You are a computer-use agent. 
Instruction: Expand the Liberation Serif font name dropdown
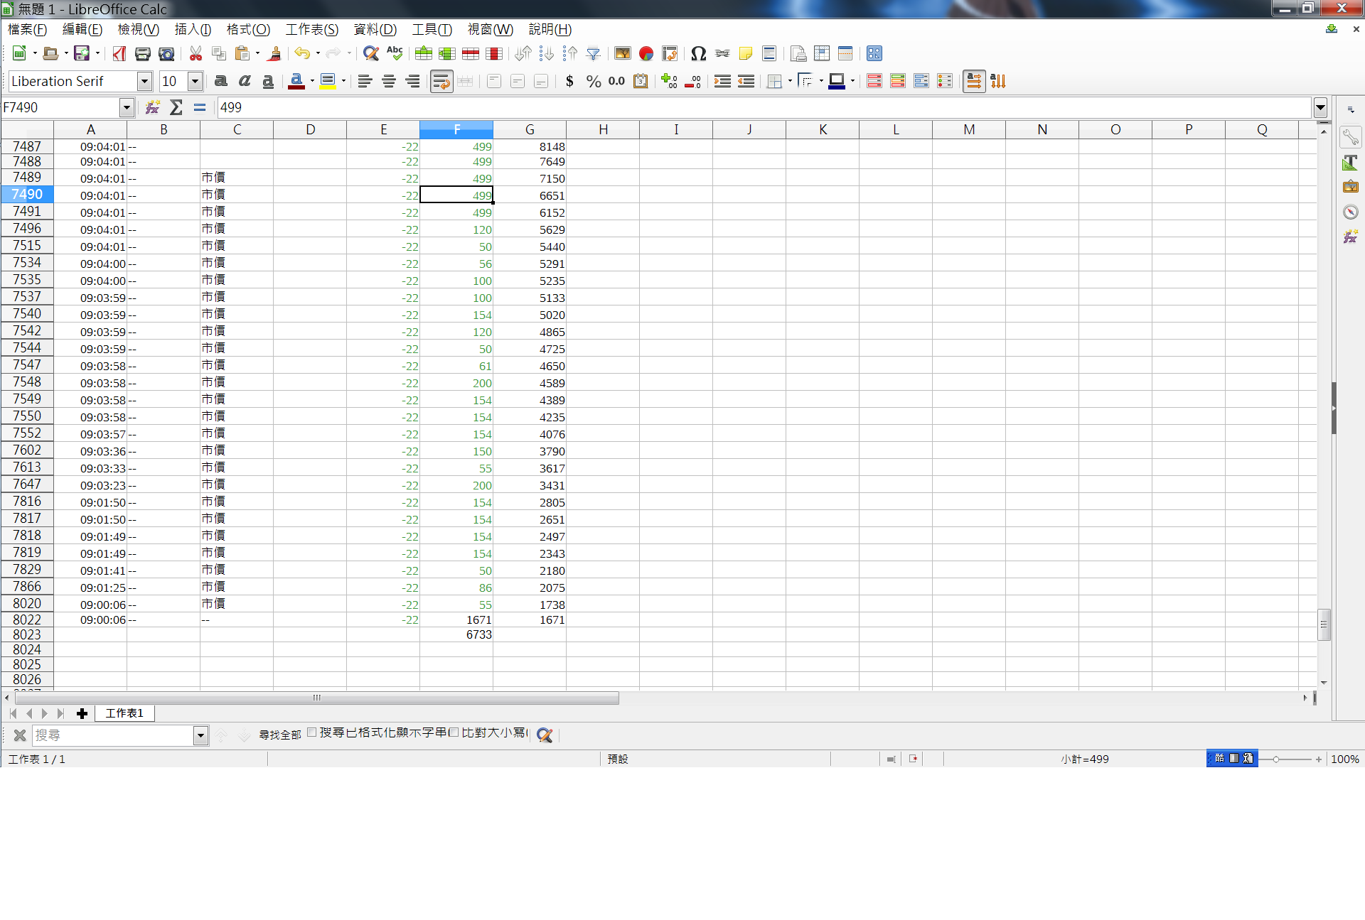144,81
